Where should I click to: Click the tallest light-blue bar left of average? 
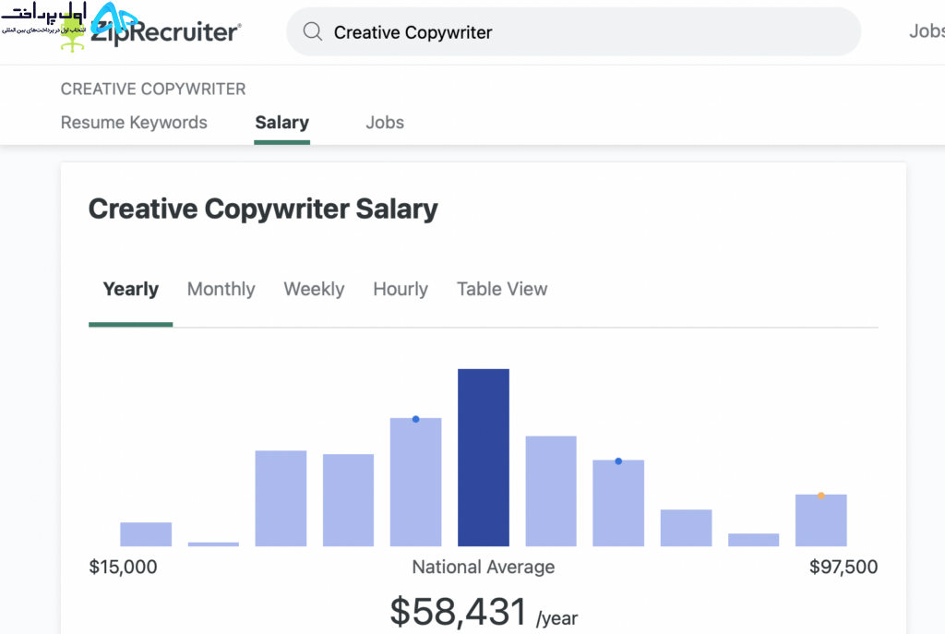click(x=416, y=482)
